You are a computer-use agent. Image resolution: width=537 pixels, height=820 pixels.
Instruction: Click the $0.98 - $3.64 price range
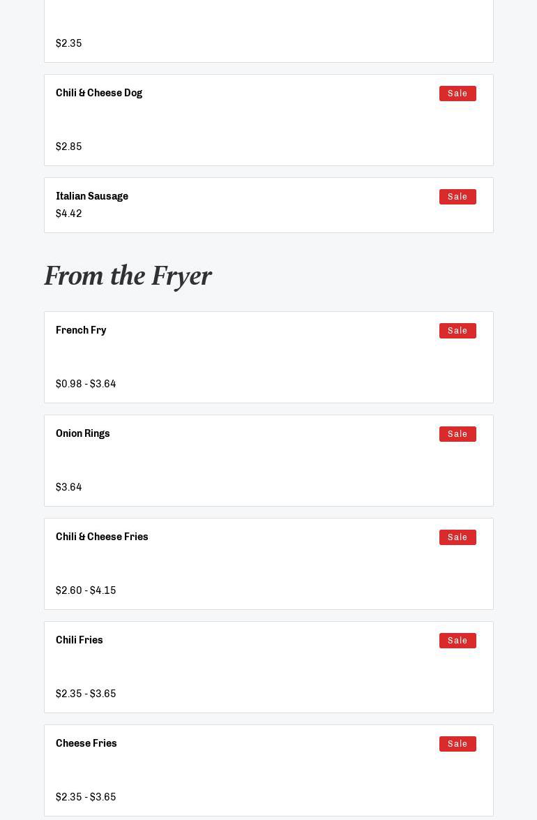pos(86,384)
